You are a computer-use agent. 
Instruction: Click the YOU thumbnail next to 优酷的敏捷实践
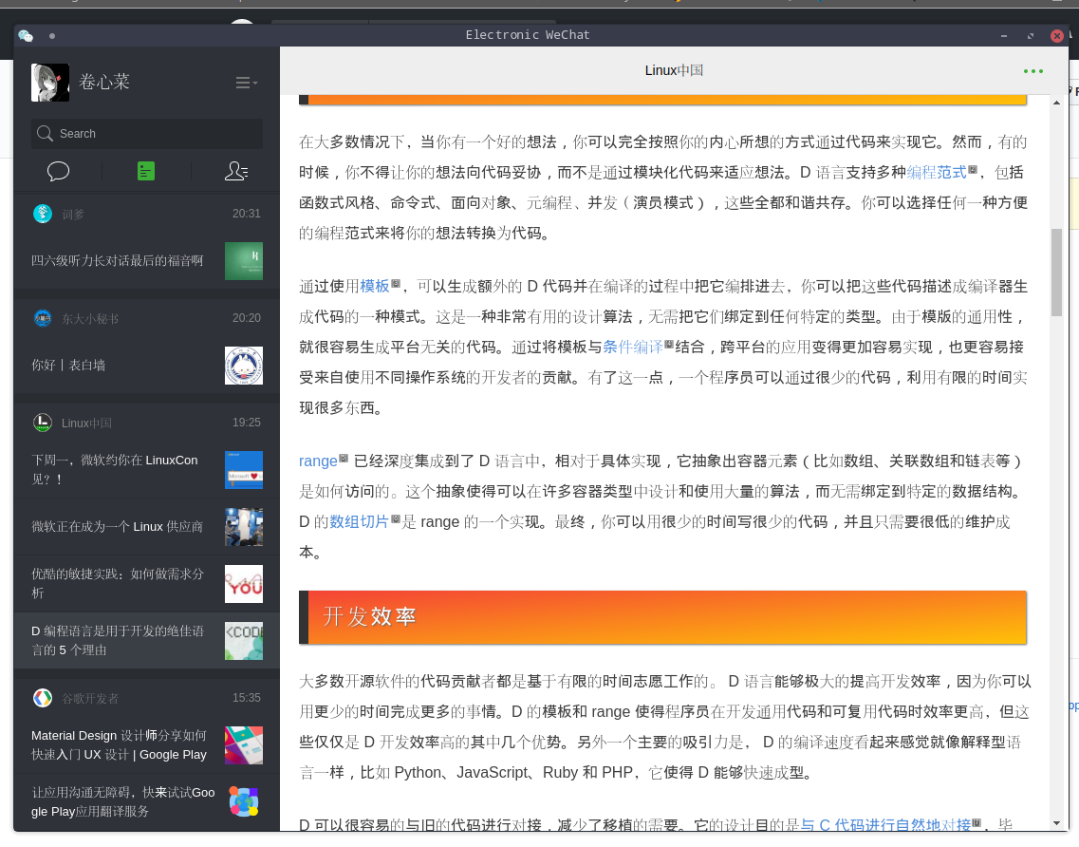coord(244,583)
